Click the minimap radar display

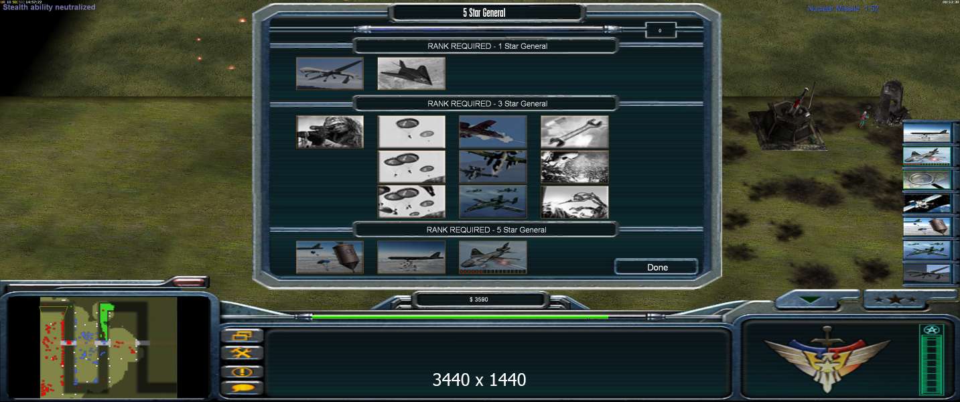click(x=109, y=346)
